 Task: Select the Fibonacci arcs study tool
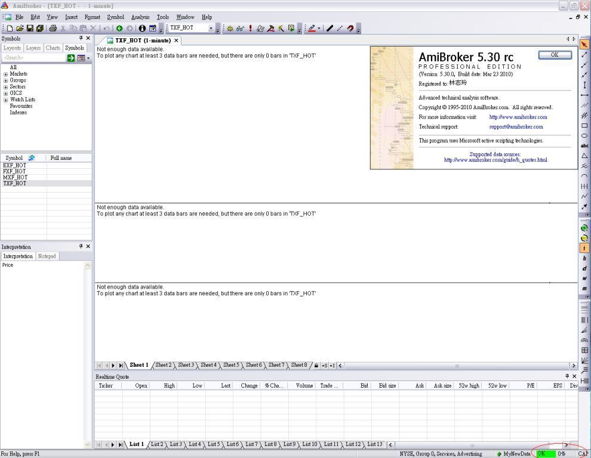pyautogui.click(x=584, y=340)
